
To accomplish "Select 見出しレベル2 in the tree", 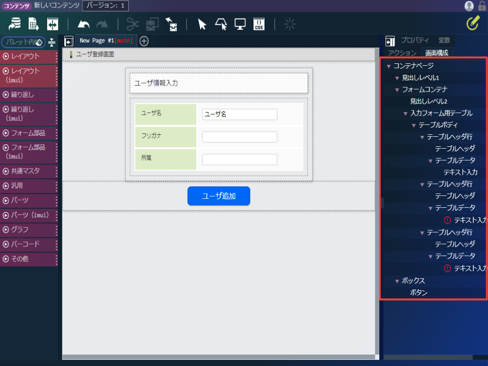I will pos(428,101).
